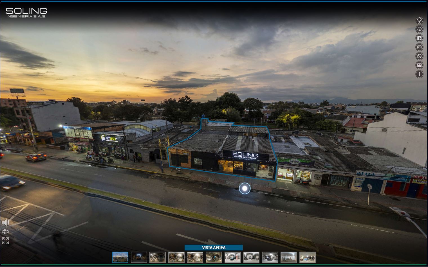Image resolution: width=428 pixels, height=267 pixels.
Task: Open the map location pin icon
Action: tap(419, 20)
